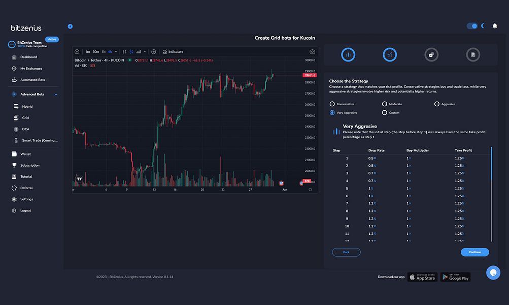Click the fourth wizard step summary icon
The image size is (509, 305).
pos(473,54)
